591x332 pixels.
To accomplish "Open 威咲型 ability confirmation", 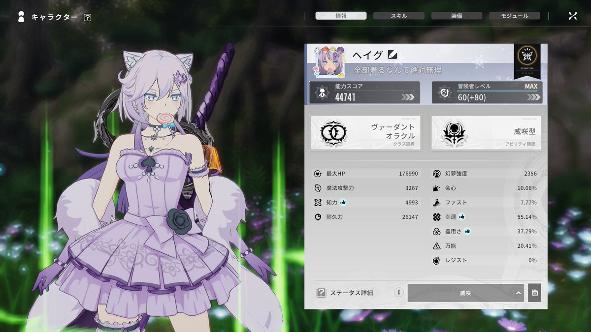I will click(486, 133).
